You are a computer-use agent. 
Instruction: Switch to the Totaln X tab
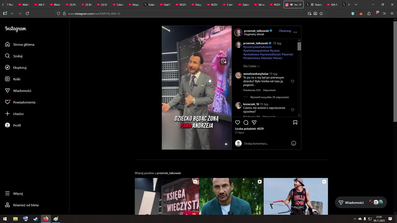pos(149,5)
